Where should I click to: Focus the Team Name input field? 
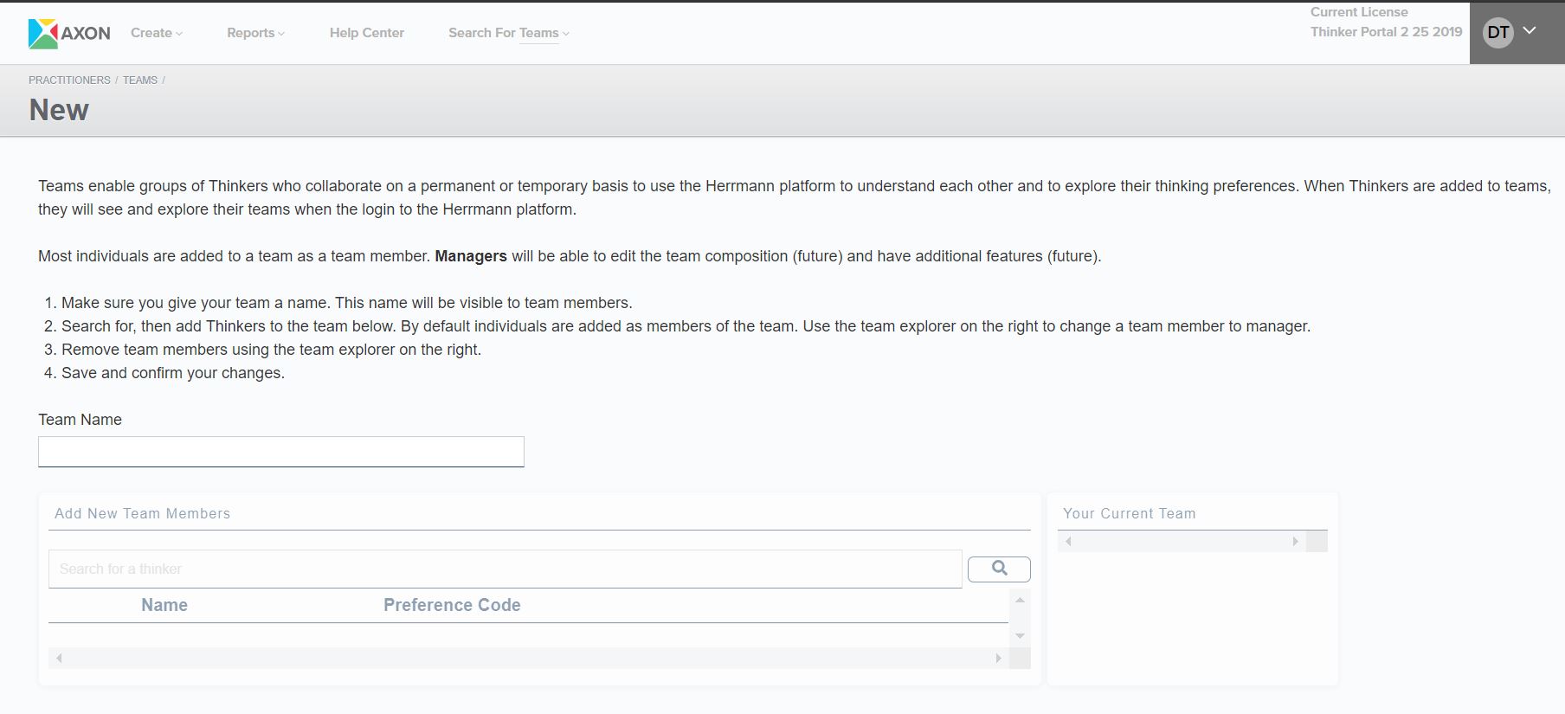tap(280, 452)
